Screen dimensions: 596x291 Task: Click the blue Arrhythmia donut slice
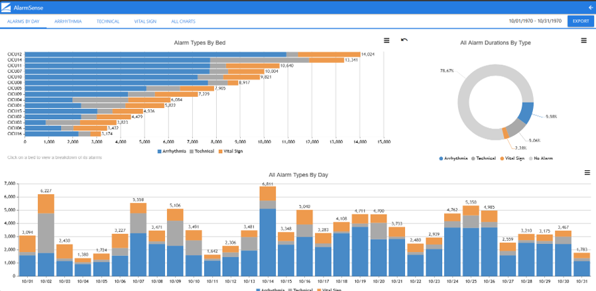coord(526,113)
